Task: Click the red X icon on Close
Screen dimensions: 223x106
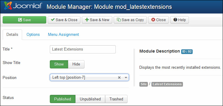Action: (153, 20)
